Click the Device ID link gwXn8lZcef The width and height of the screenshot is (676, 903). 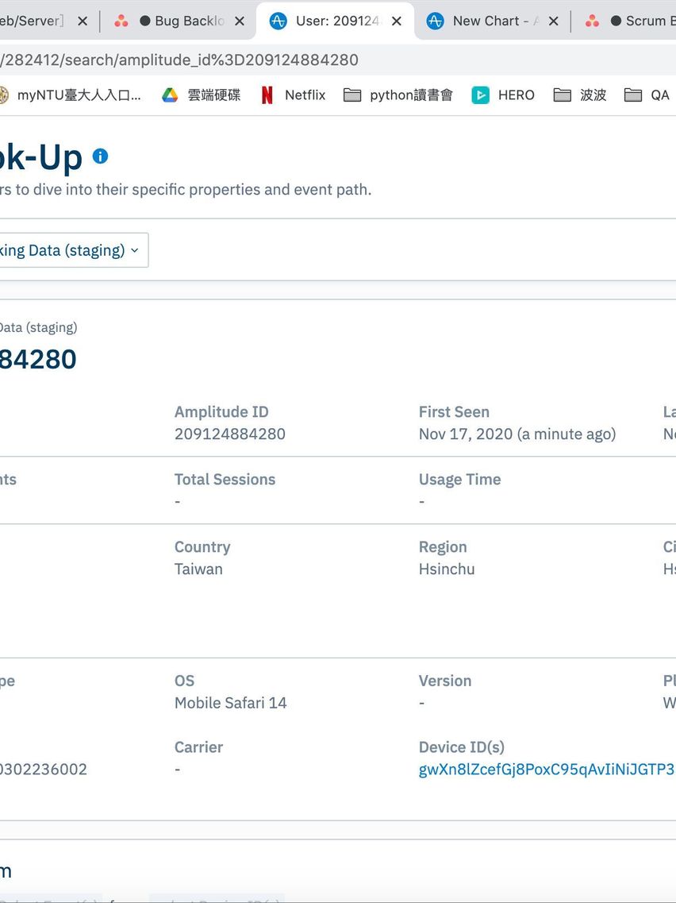(x=546, y=770)
